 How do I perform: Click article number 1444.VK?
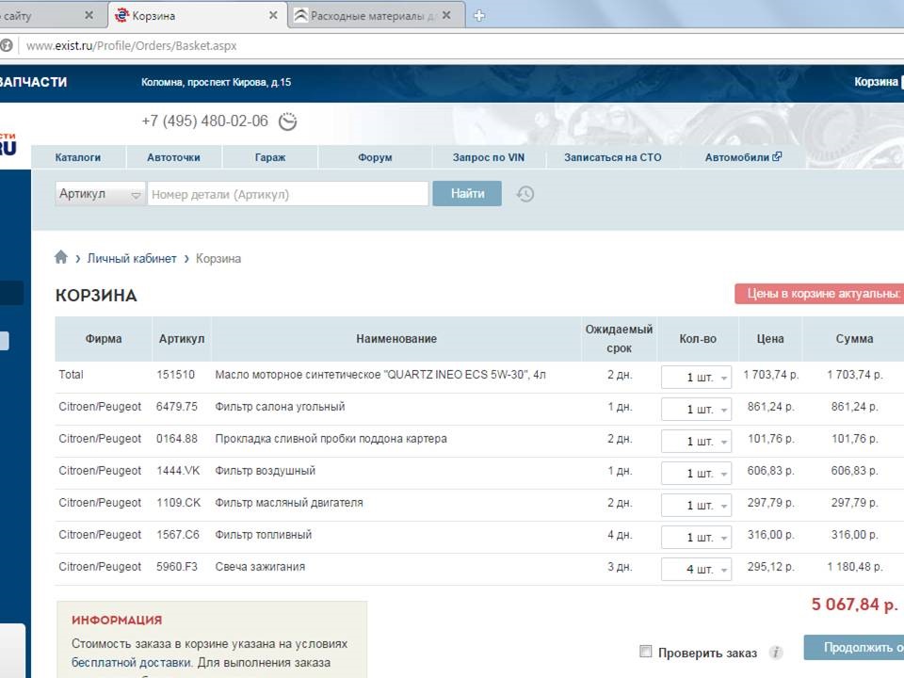click(x=178, y=471)
